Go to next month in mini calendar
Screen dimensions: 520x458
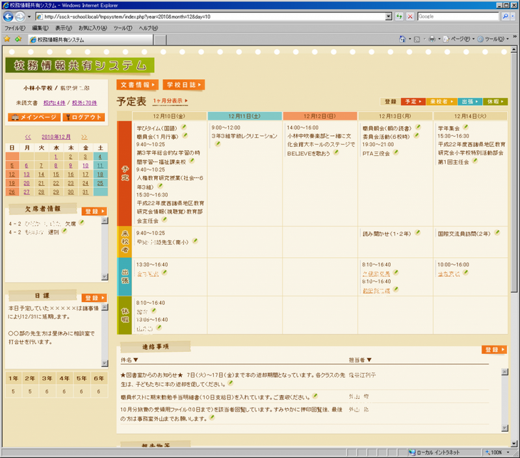point(84,137)
